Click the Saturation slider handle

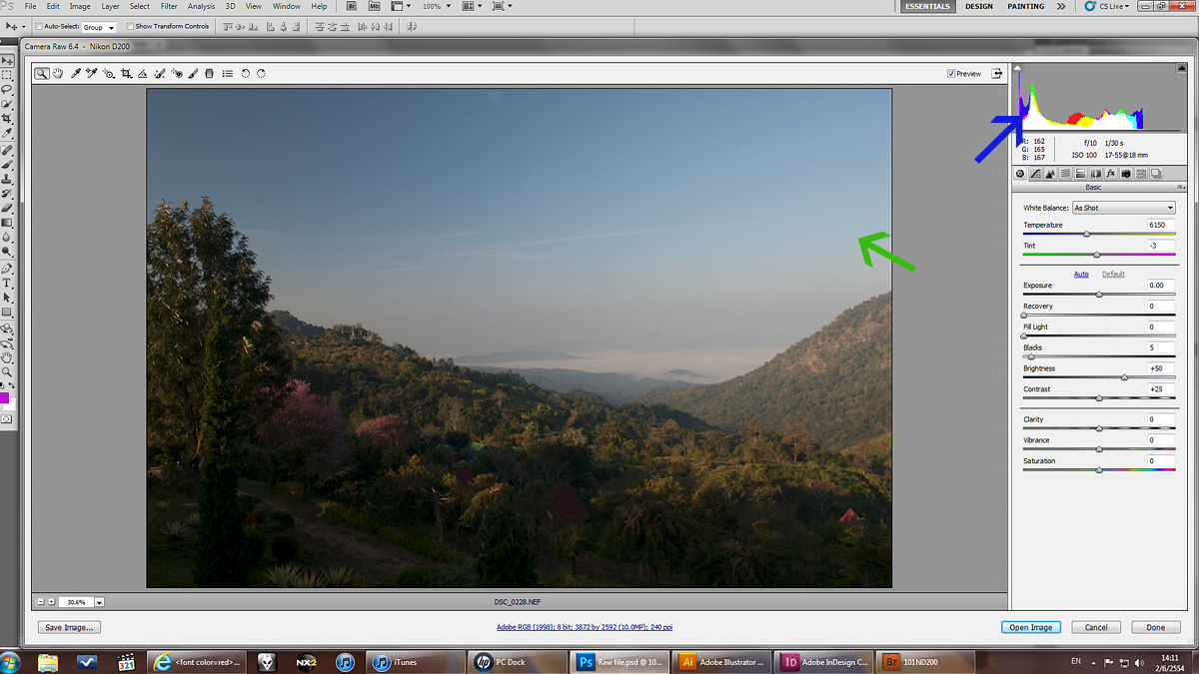pyautogui.click(x=1099, y=469)
